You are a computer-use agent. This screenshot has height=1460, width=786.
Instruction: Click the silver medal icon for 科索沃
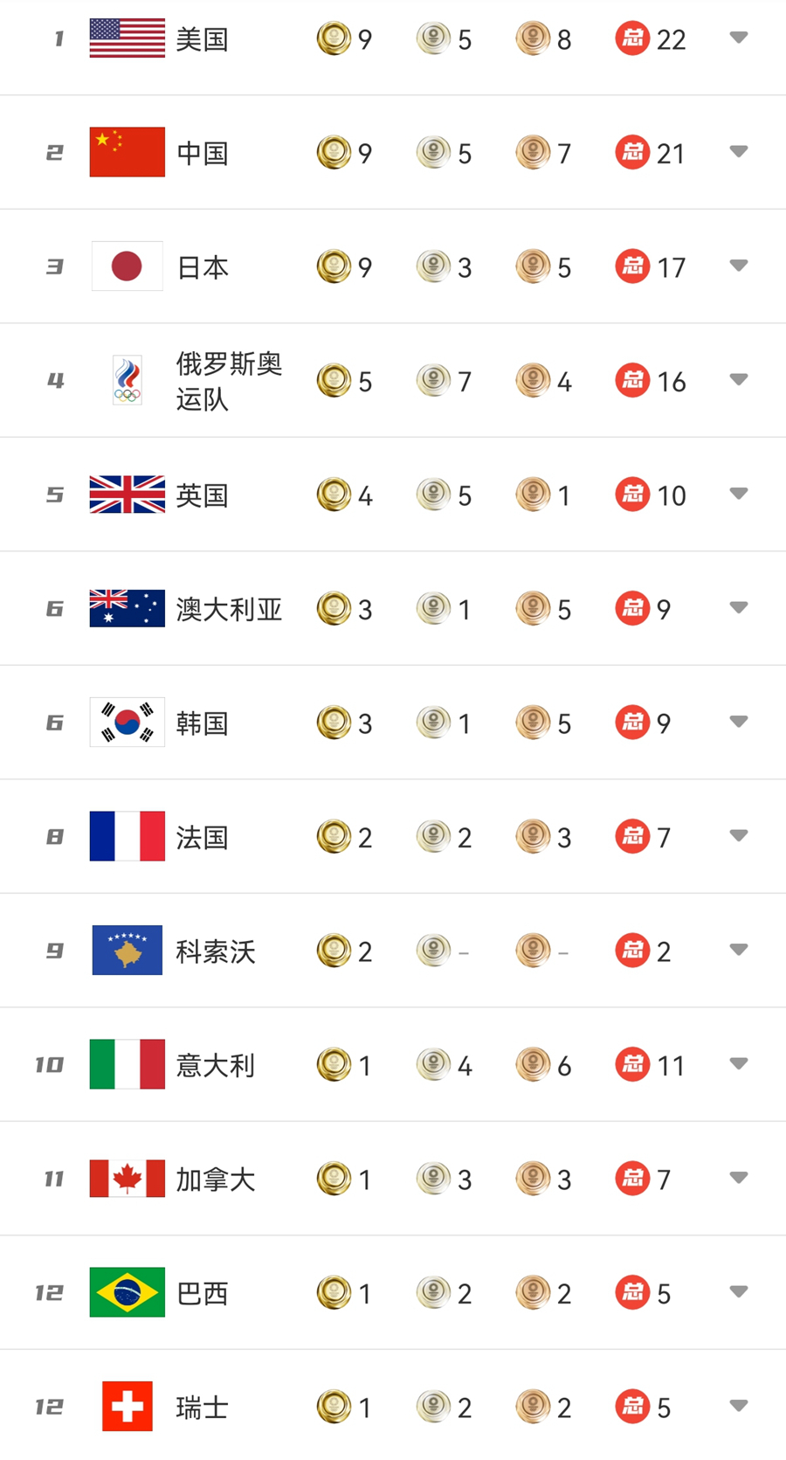point(433,950)
